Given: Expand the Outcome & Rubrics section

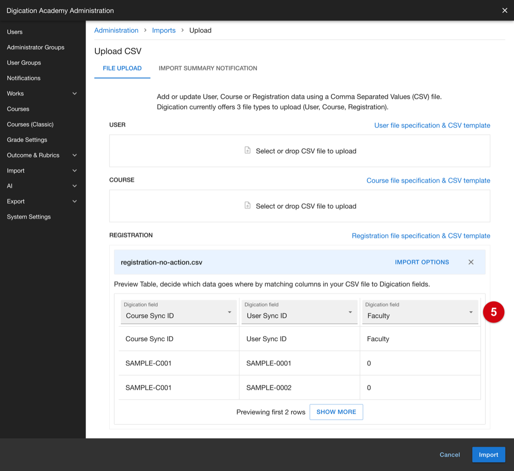Looking at the screenshot, I should 74,155.
